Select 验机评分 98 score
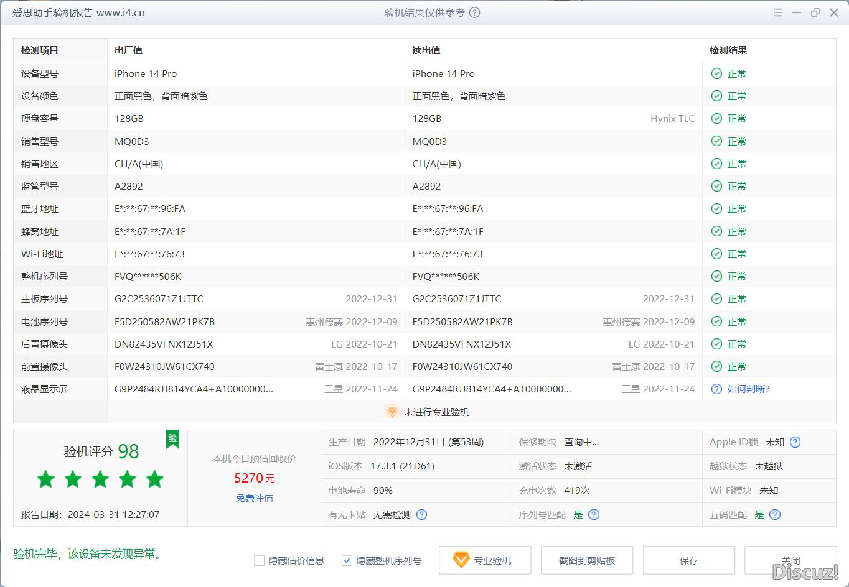 [x=101, y=451]
